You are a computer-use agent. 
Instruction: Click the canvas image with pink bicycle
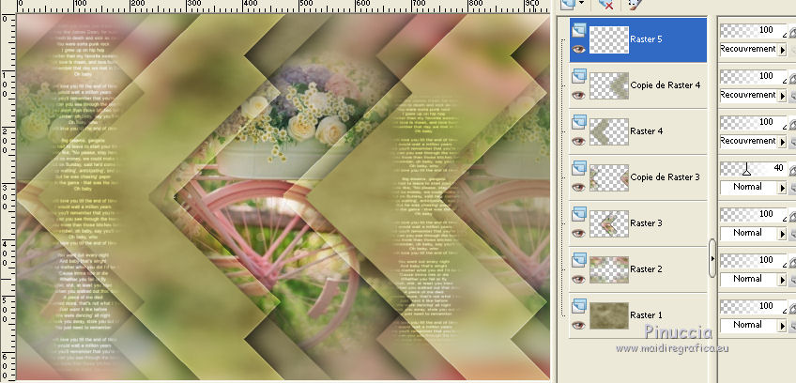[283, 197]
